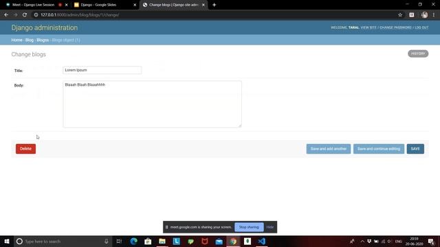Open the CHANGE PASSWORD link
Viewport: 440px width, 247px height.
(395, 27)
